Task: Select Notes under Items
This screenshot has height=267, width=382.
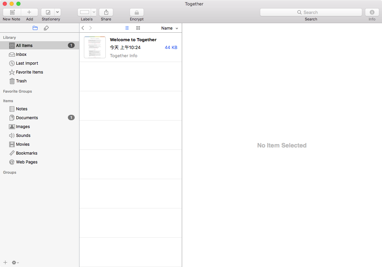Action: pyautogui.click(x=40, y=109)
